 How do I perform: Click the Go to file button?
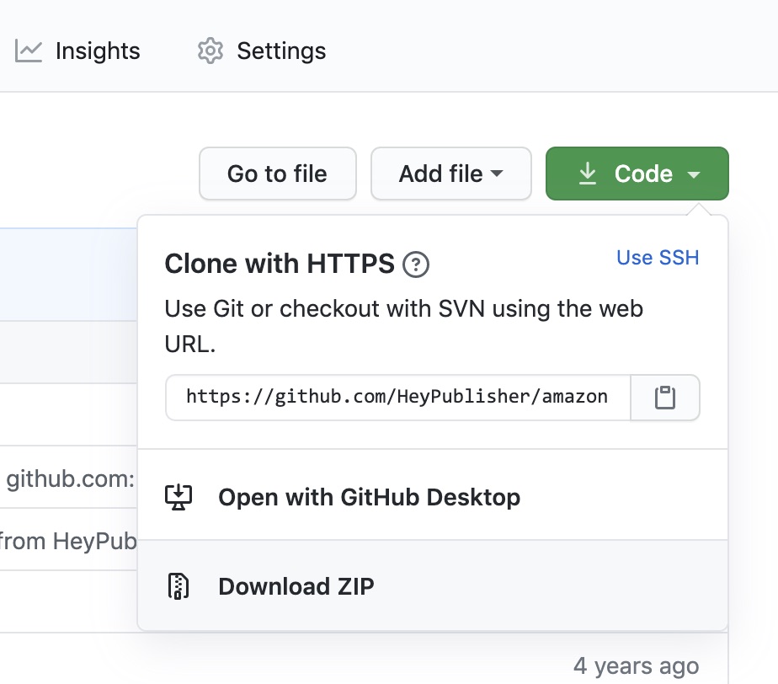[x=277, y=174]
